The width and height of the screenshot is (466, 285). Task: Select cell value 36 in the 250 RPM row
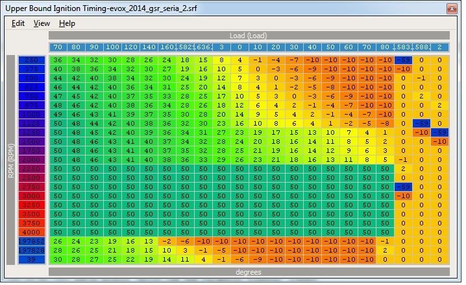(58, 60)
